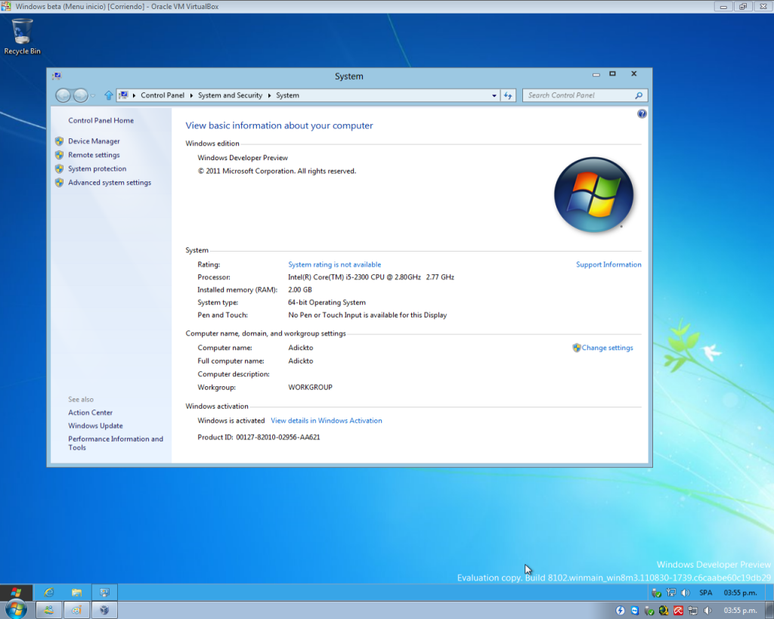Click 'System rating is not available' link
Screen dimensions: 774x619
pyautogui.click(x=335, y=265)
